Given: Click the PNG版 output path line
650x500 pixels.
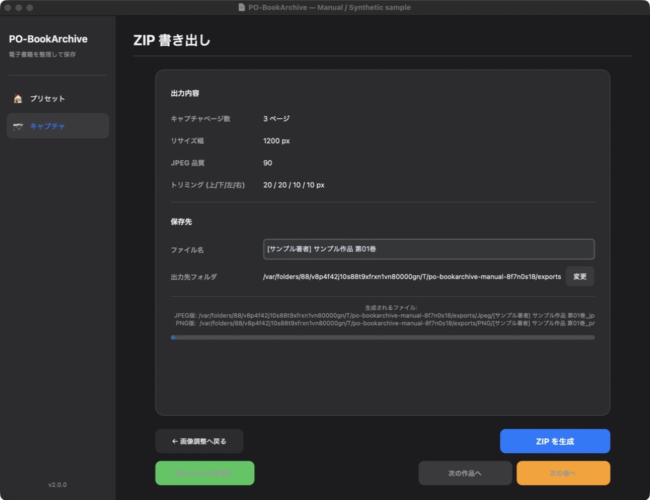Looking at the screenshot, I should [x=385, y=323].
